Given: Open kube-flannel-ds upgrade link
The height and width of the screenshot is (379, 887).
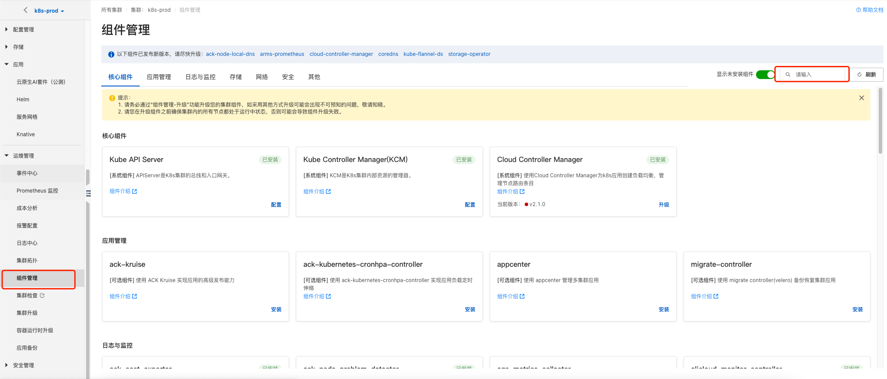Looking at the screenshot, I should [423, 54].
